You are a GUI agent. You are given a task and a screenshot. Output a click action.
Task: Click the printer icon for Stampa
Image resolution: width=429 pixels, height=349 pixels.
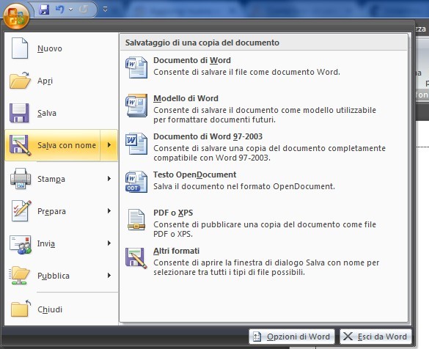click(x=21, y=179)
